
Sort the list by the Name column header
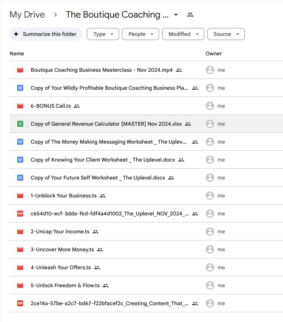[17, 53]
